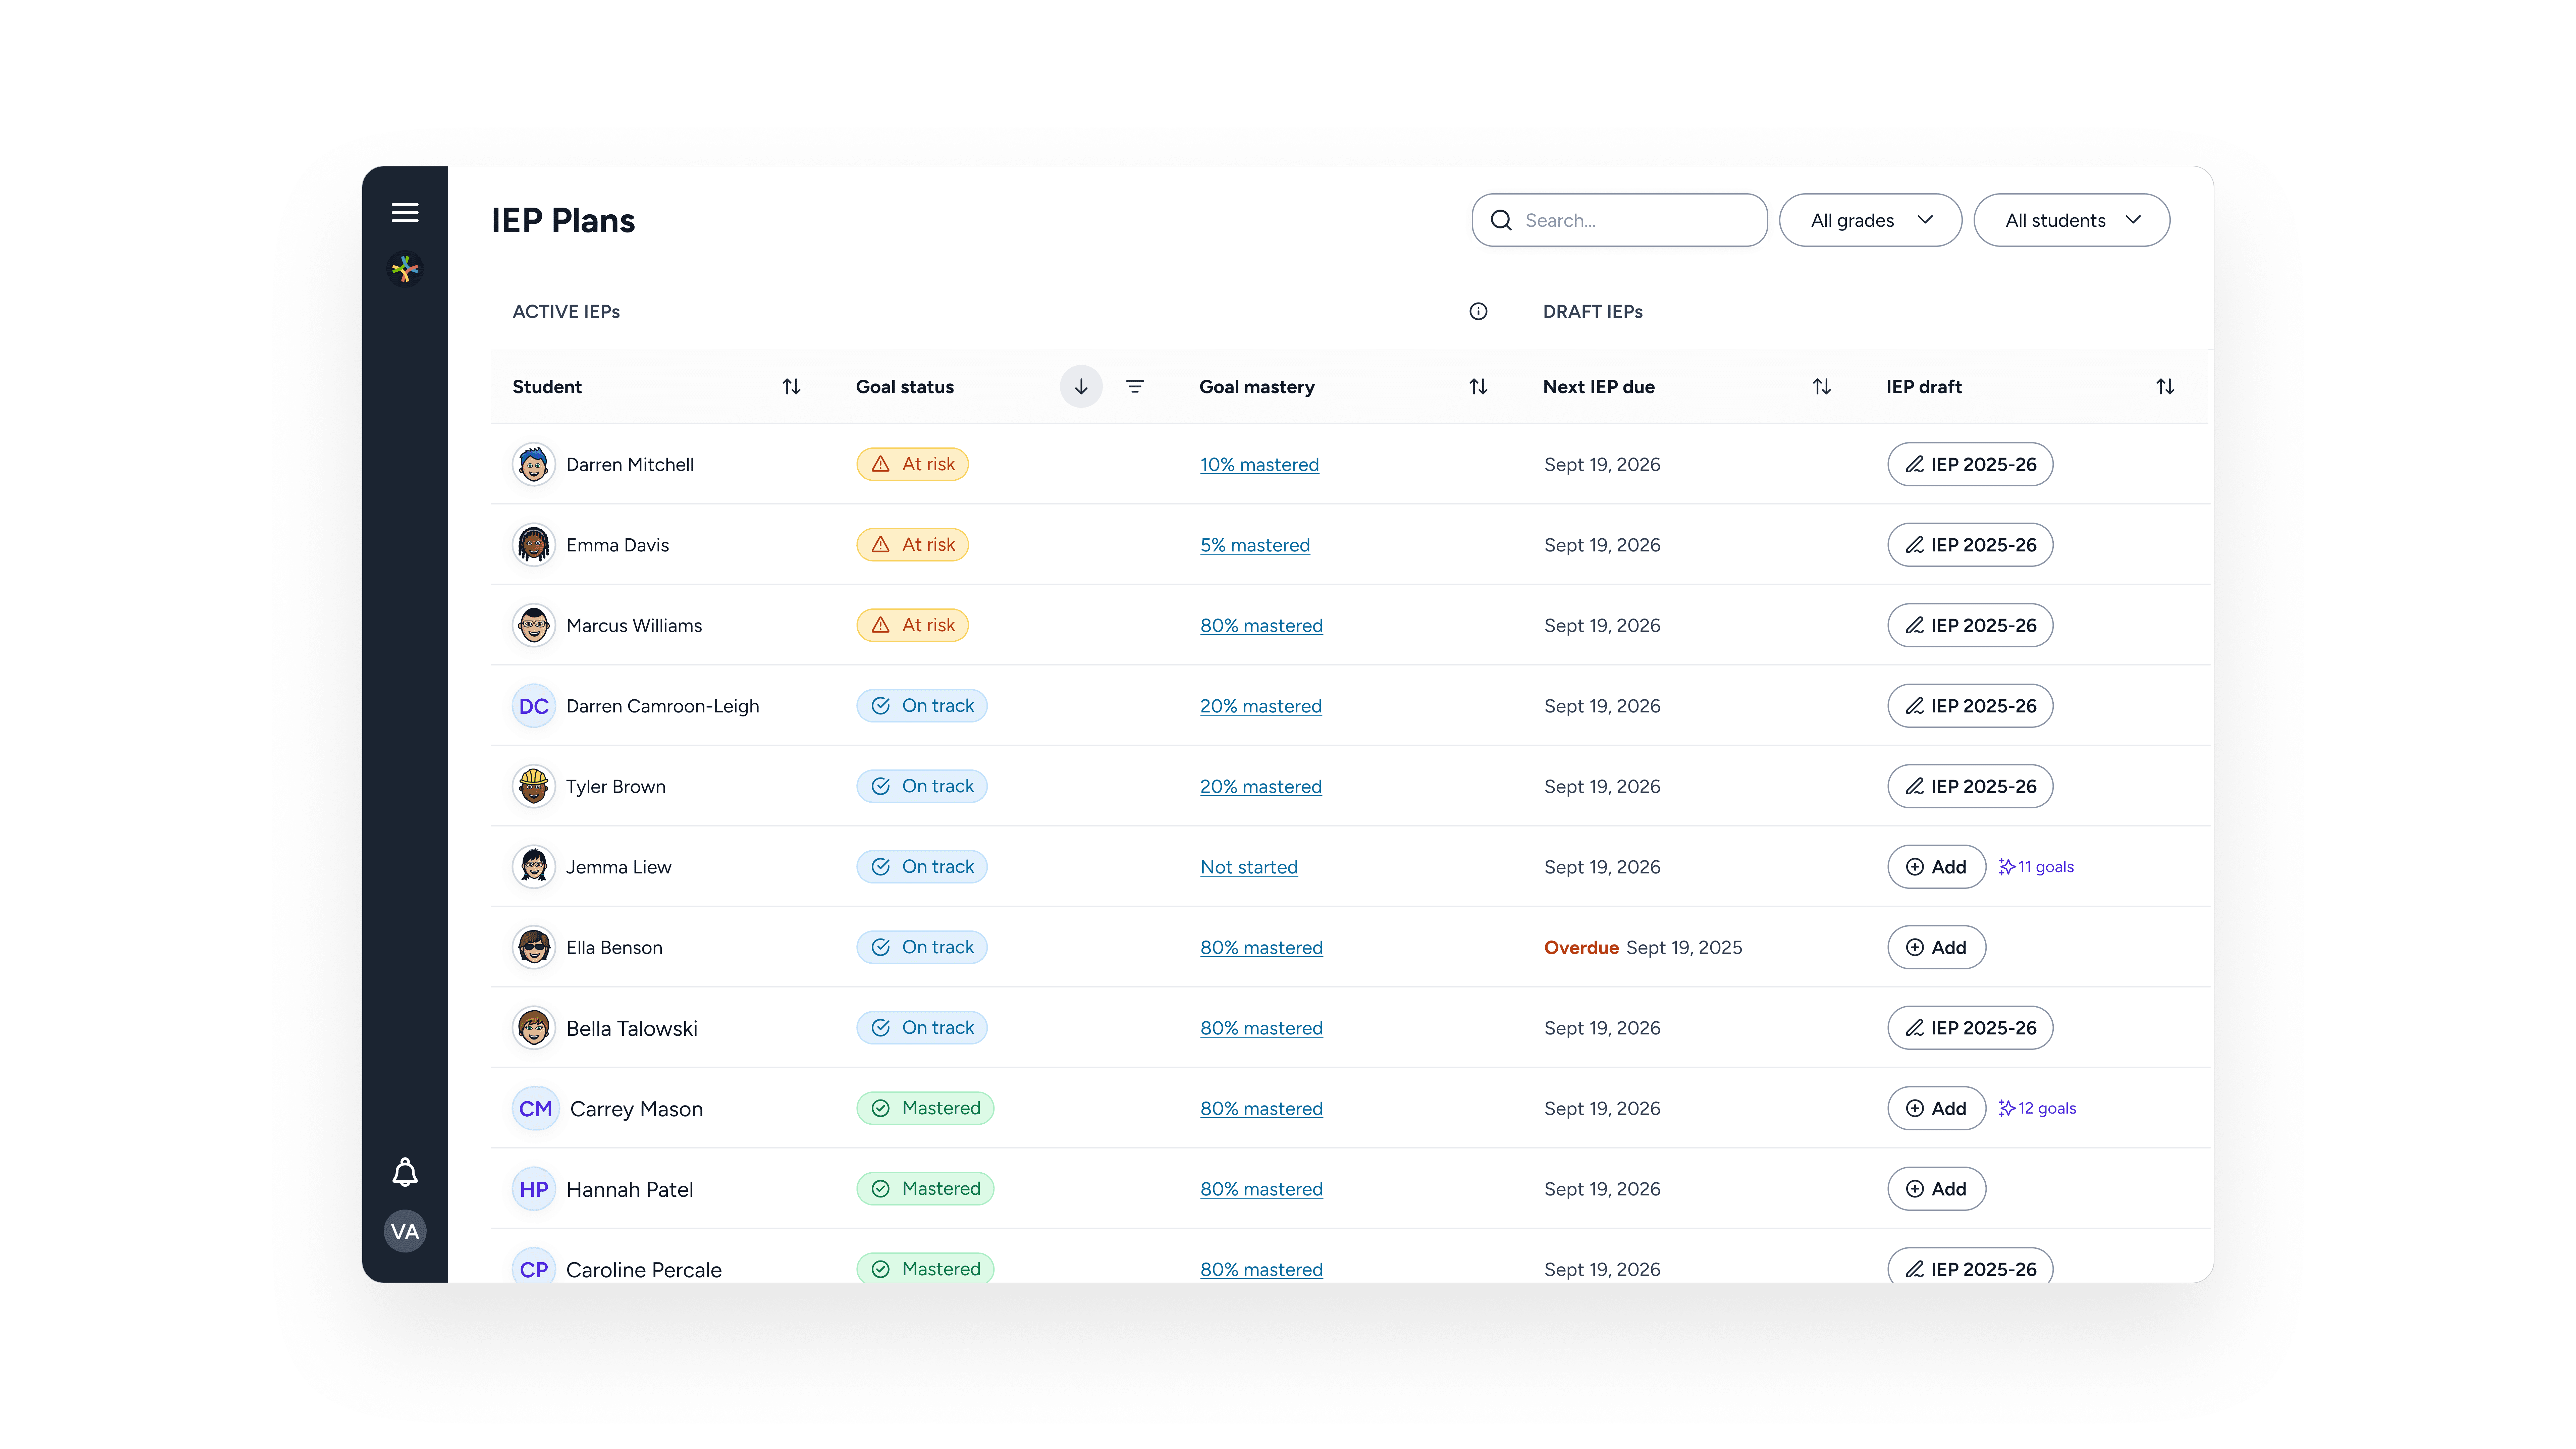Toggle Goal status descending sort arrow
The width and height of the screenshot is (2576, 1449).
(x=1081, y=387)
